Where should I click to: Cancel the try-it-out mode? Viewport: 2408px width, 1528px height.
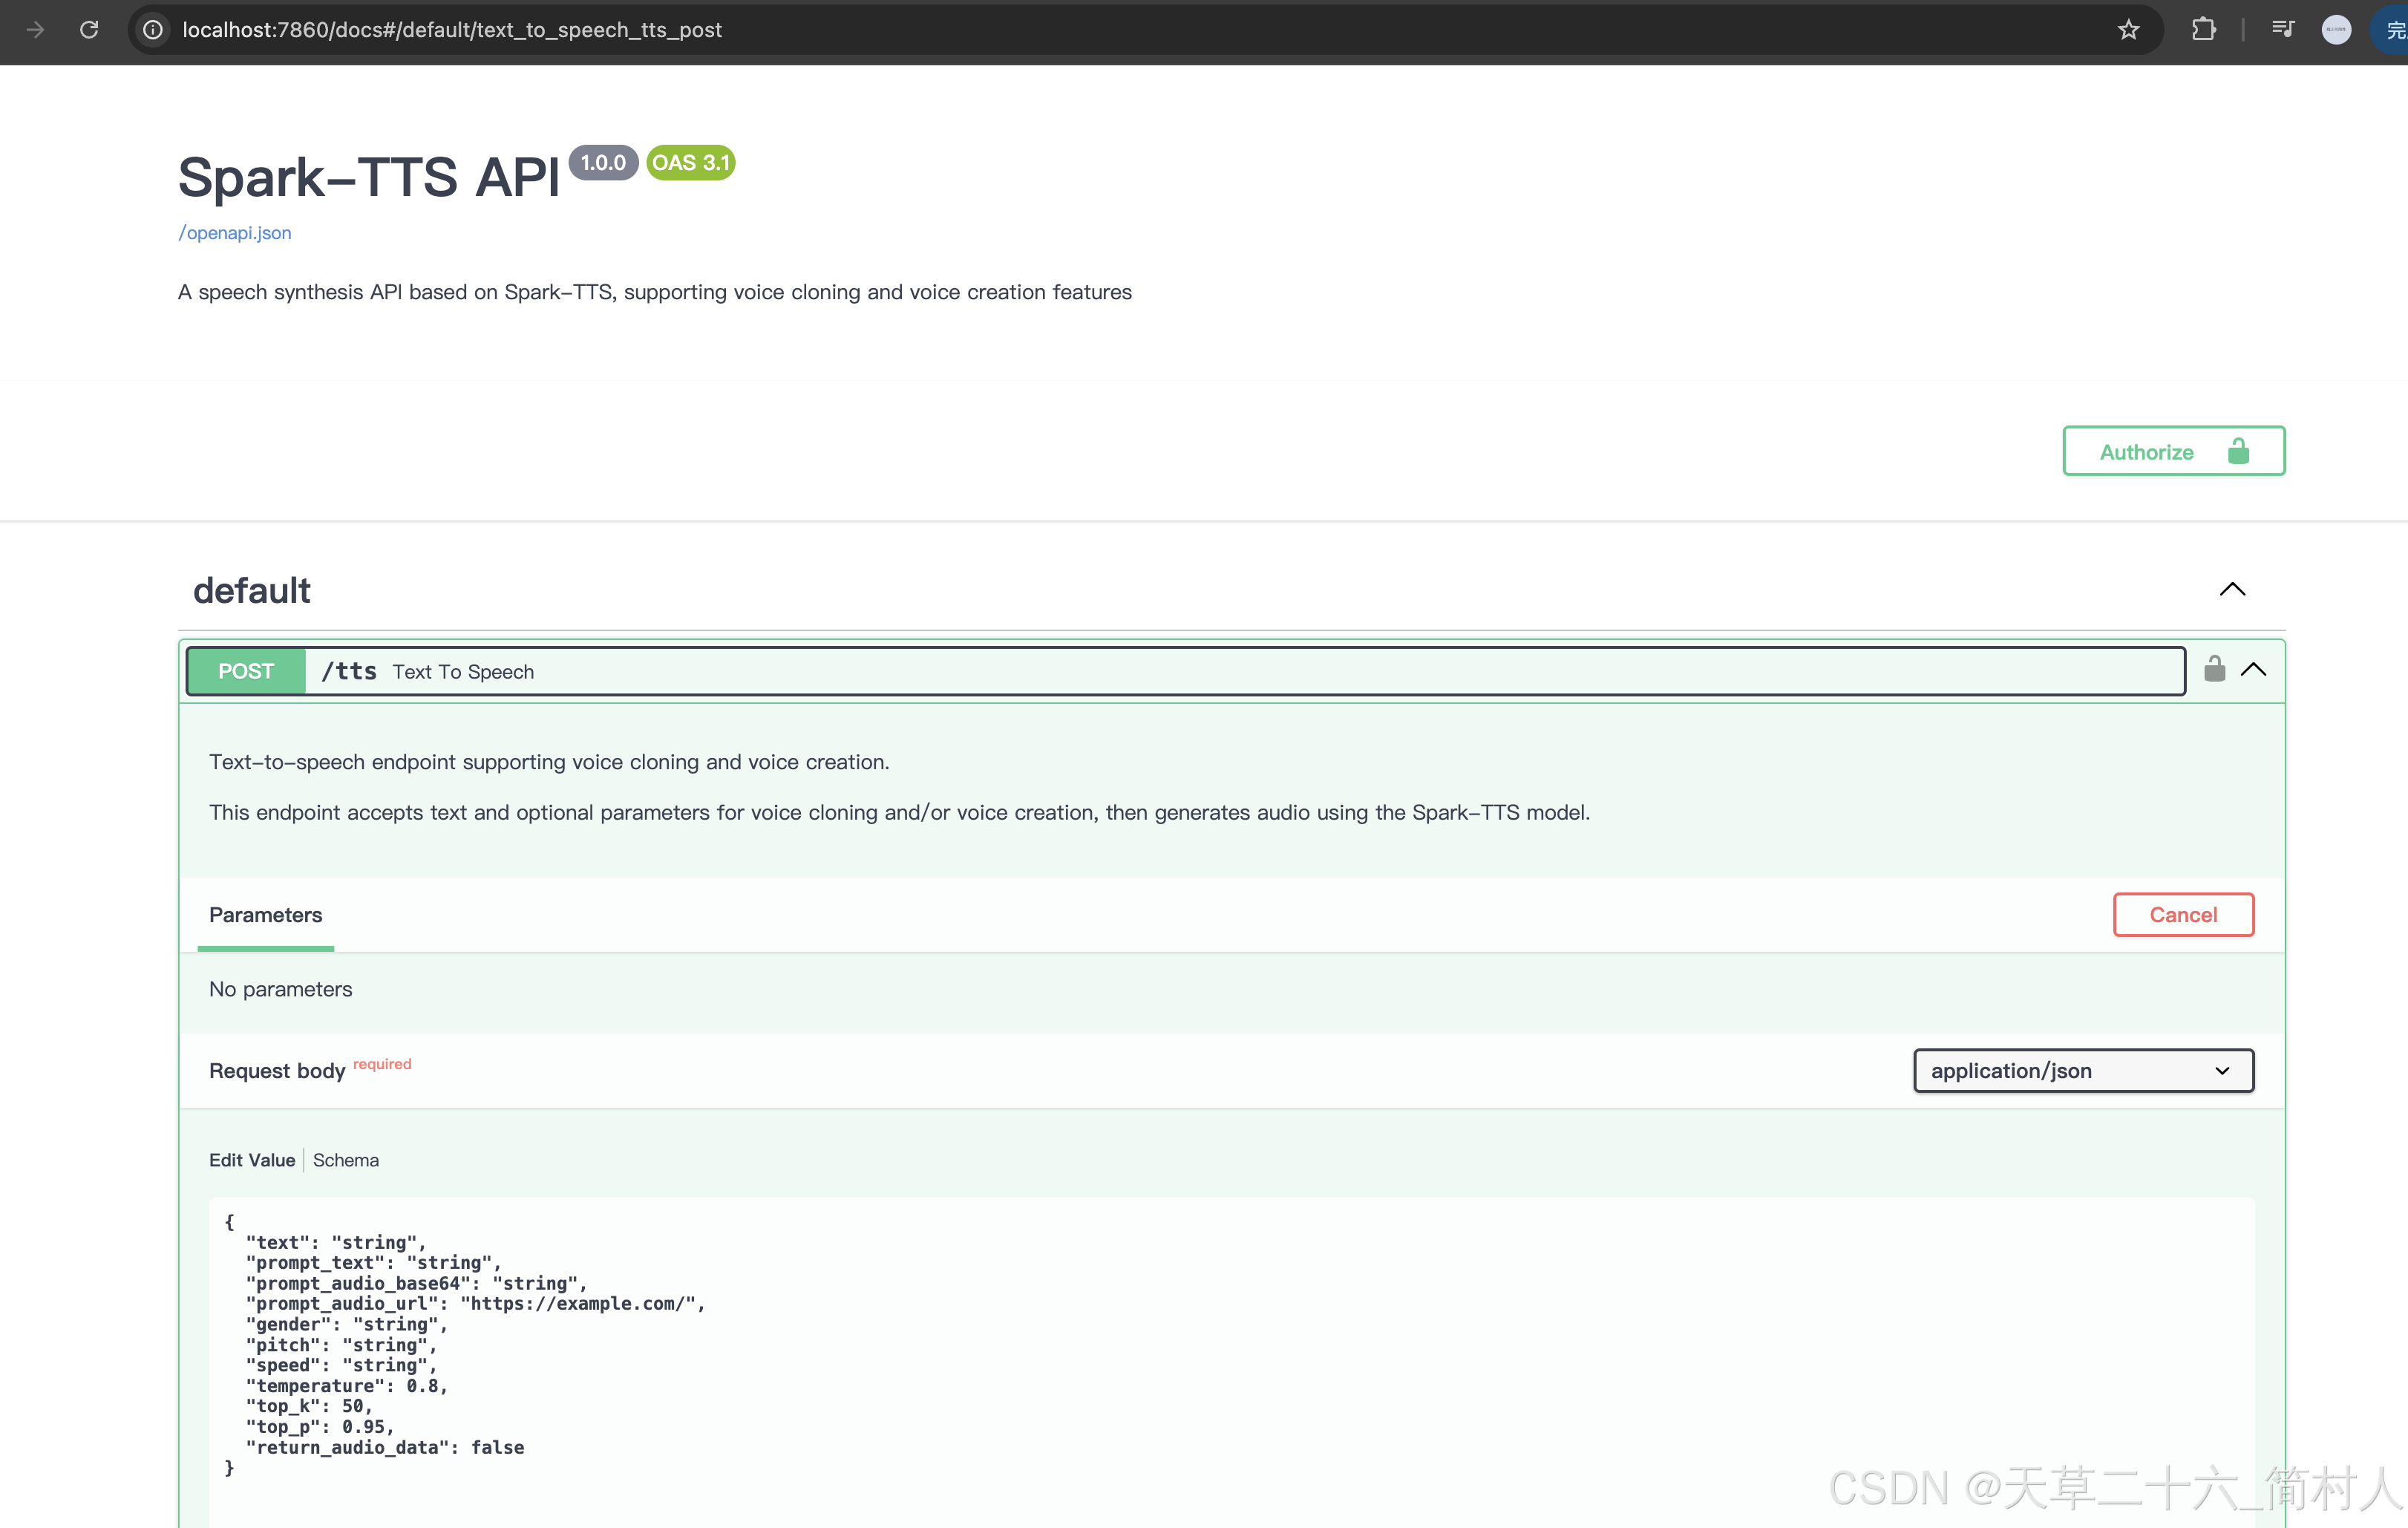pyautogui.click(x=2182, y=915)
